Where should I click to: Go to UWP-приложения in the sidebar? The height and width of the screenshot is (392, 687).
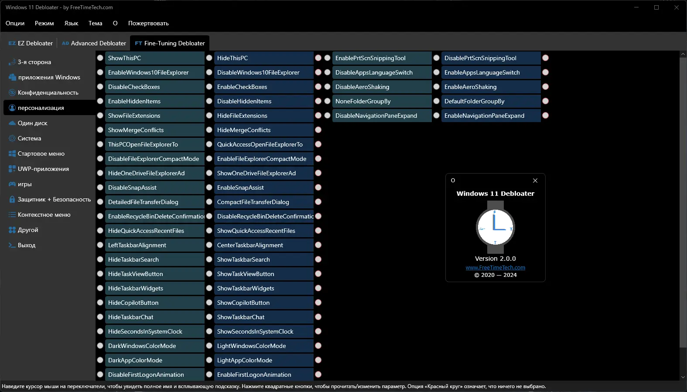click(x=49, y=169)
